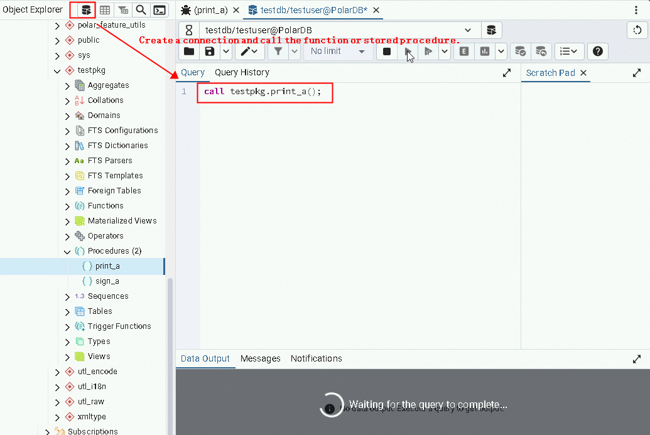Expand the Functions node

pos(67,206)
